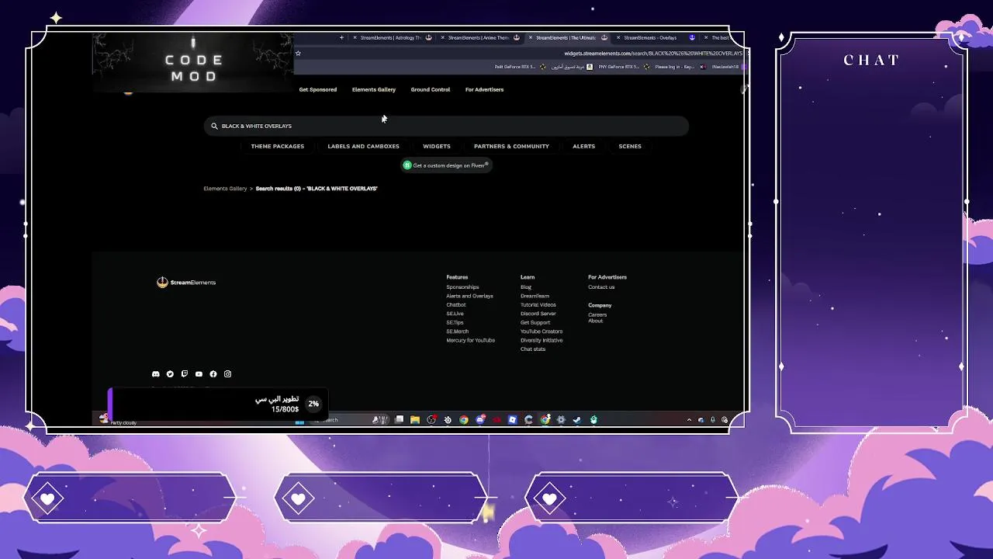The height and width of the screenshot is (559, 993).
Task: Open the DreamTeam footer link
Action: [x=535, y=296]
